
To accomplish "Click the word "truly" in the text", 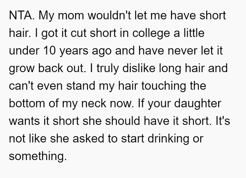I will 108,68.
